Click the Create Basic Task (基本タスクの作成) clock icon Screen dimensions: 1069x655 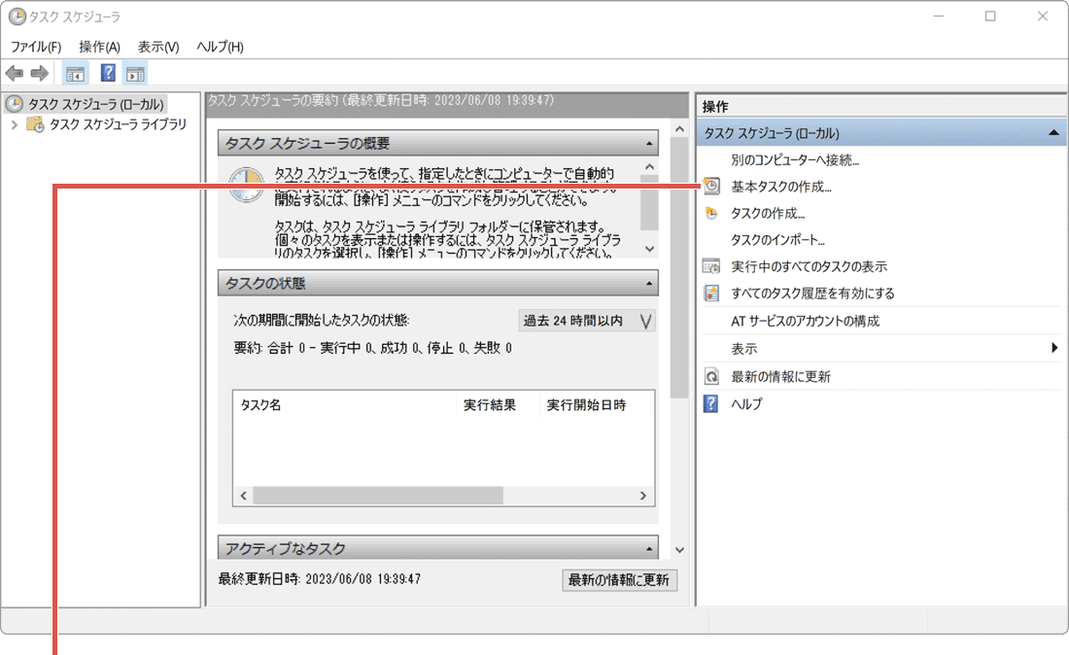[x=709, y=187]
